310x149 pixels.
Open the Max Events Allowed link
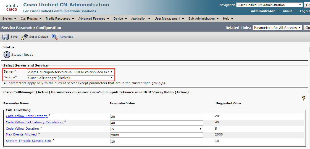(22, 134)
